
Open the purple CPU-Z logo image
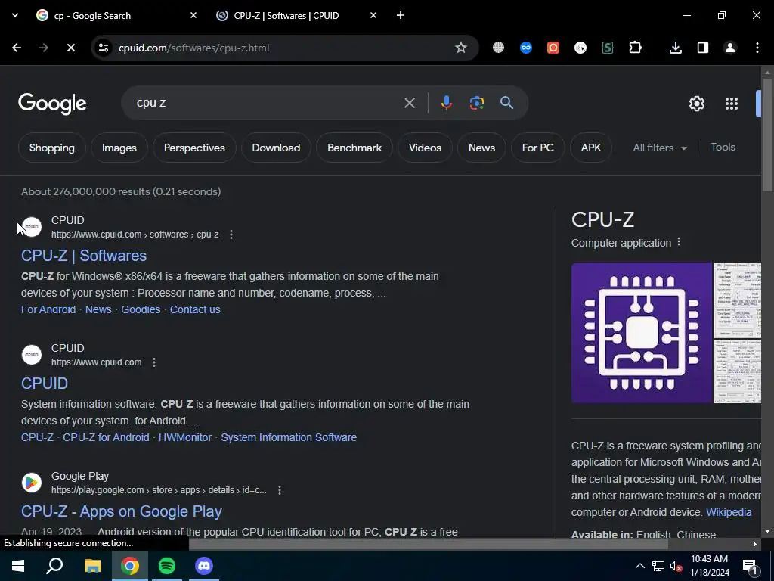click(x=642, y=333)
